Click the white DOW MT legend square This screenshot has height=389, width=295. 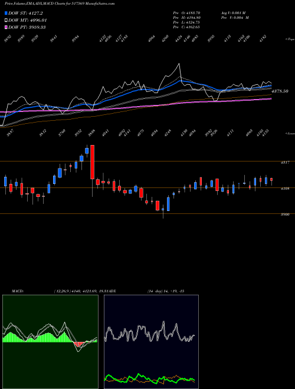tap(6, 21)
